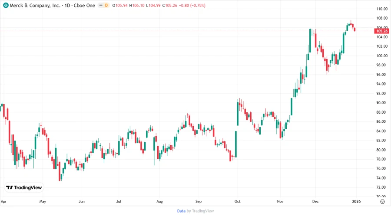Click the 110.00 price axis label
Image resolution: width=391 pixels, height=216 pixels.
pyautogui.click(x=382, y=9)
